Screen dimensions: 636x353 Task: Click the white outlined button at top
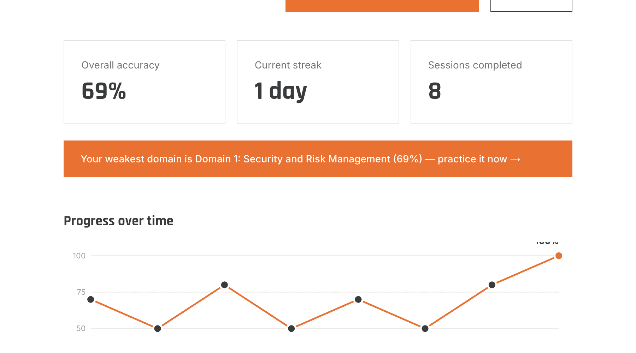pyautogui.click(x=531, y=6)
